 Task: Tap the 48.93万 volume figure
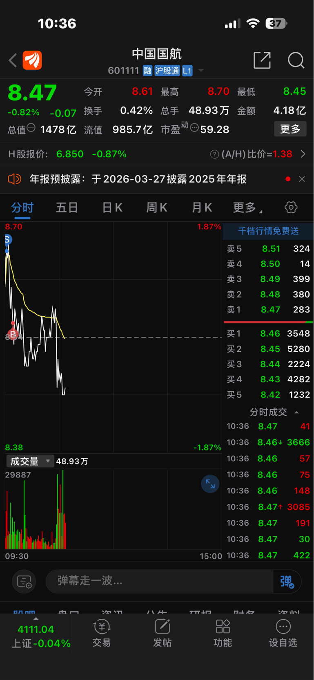click(x=209, y=111)
